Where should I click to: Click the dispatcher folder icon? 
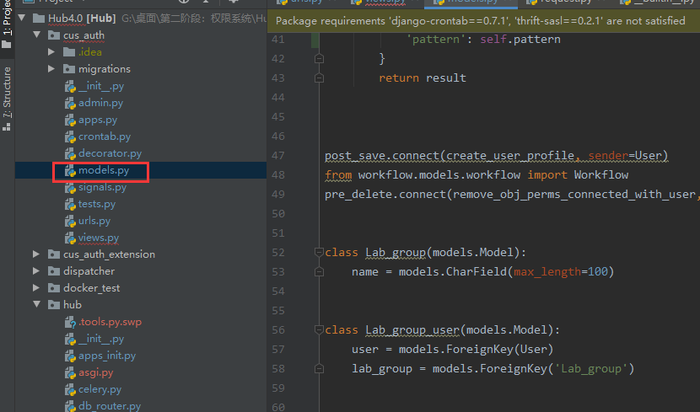click(54, 271)
